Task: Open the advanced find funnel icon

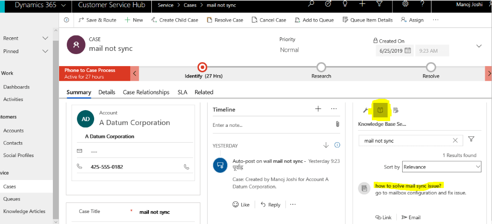Action: 380,4
